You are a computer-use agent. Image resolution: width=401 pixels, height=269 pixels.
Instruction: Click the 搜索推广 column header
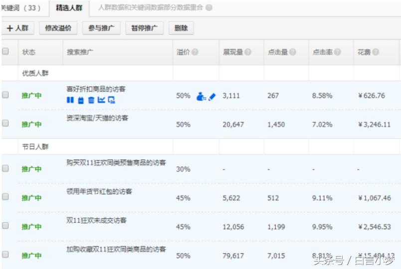[x=80, y=52]
